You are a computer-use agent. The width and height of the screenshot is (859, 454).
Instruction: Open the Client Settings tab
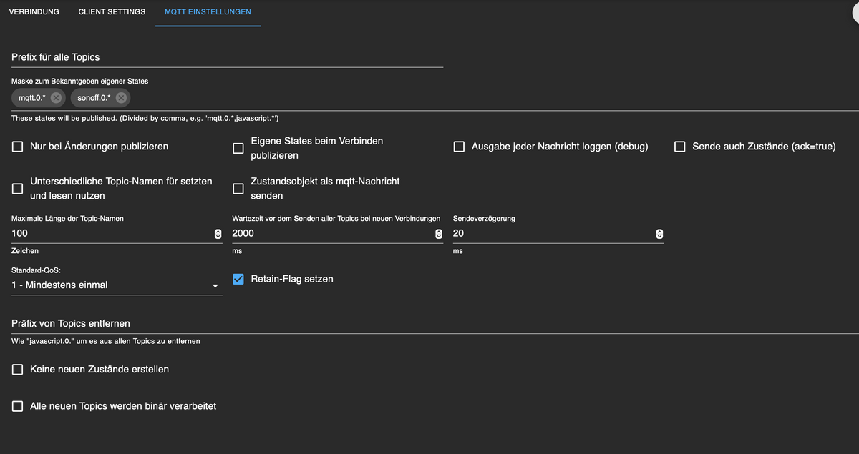click(x=112, y=12)
